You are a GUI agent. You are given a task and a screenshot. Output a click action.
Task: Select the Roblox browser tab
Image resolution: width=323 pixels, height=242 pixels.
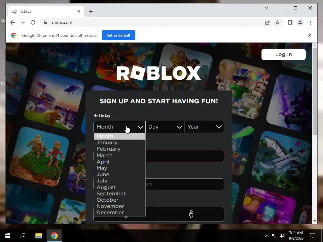tap(46, 11)
